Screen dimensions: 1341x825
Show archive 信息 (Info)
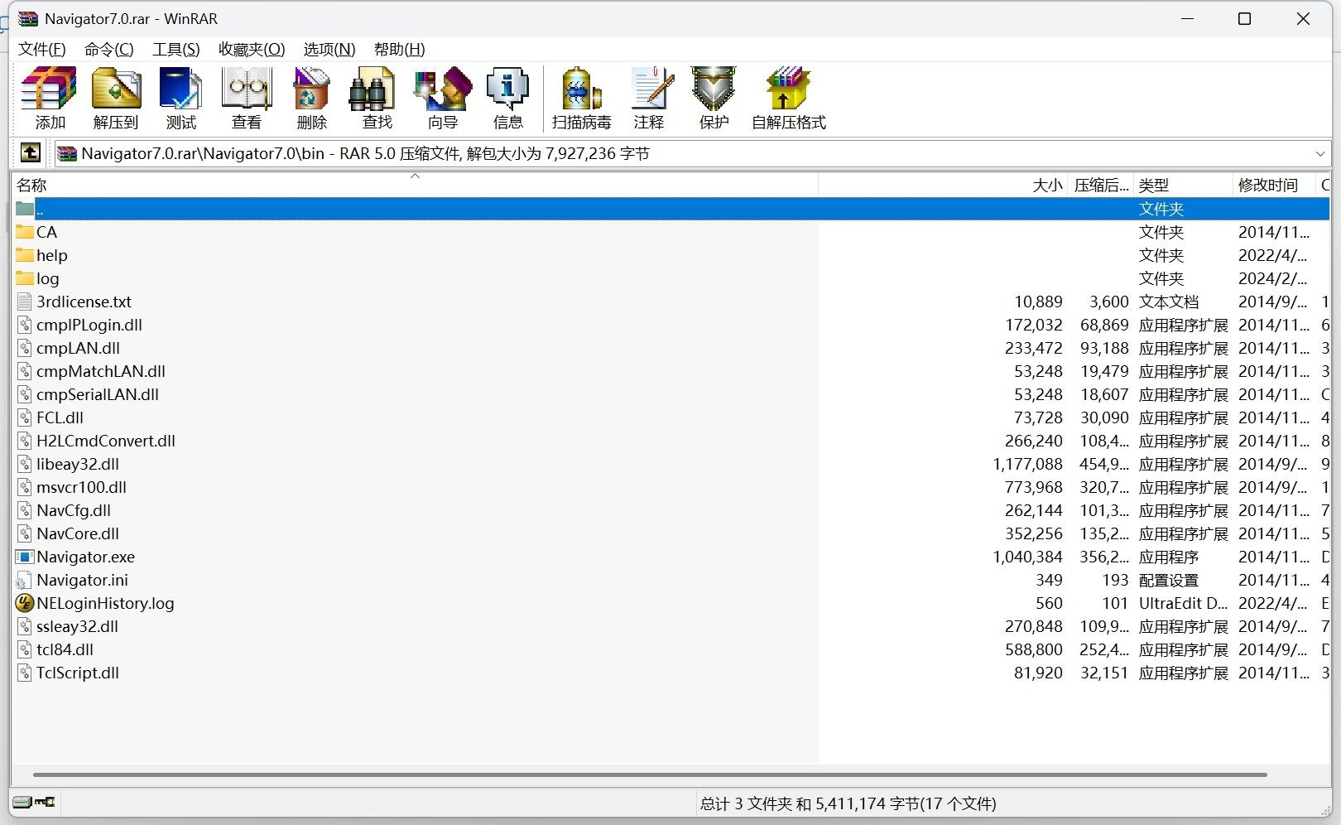pos(507,89)
